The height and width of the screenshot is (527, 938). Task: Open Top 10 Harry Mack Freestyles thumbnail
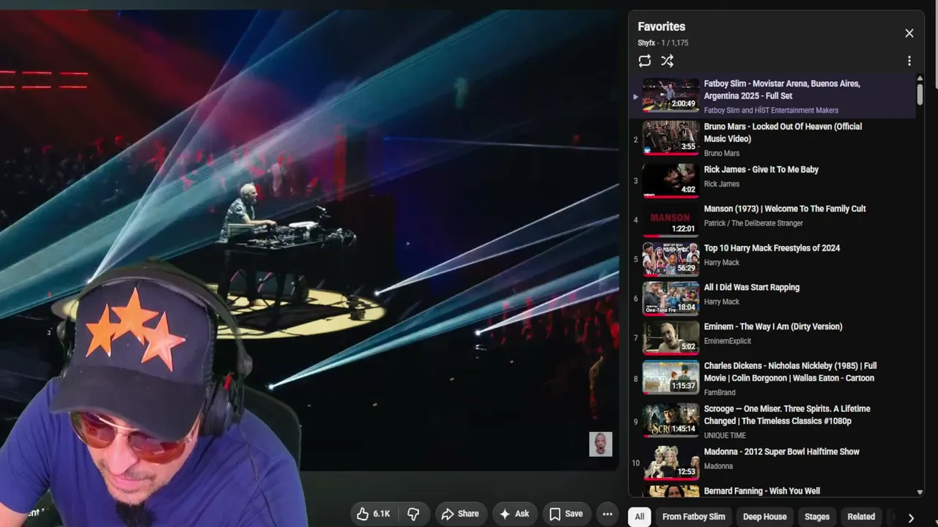[x=671, y=260]
